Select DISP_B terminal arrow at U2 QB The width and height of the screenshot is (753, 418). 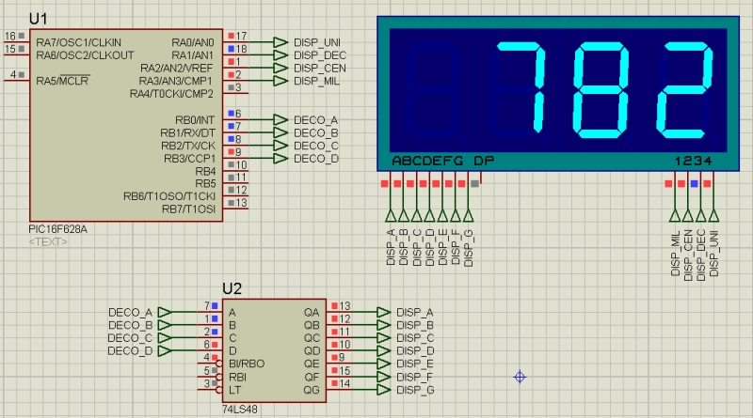tap(383, 325)
